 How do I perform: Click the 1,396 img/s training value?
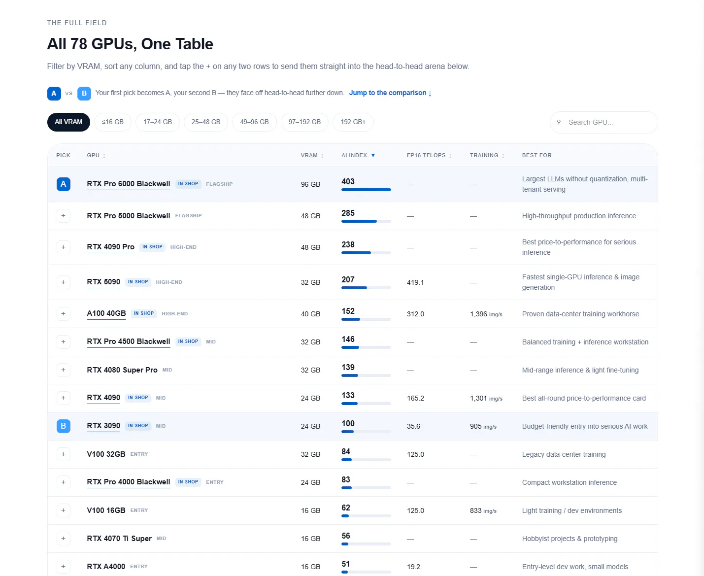[x=486, y=314]
